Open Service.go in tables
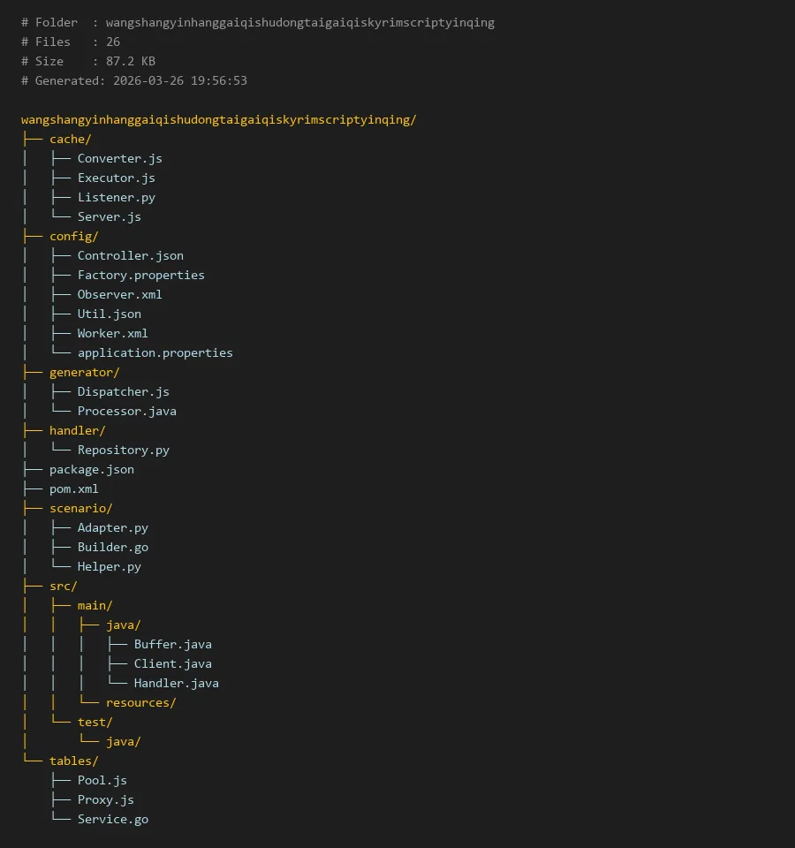Viewport: 795px width, 848px height. (x=112, y=820)
